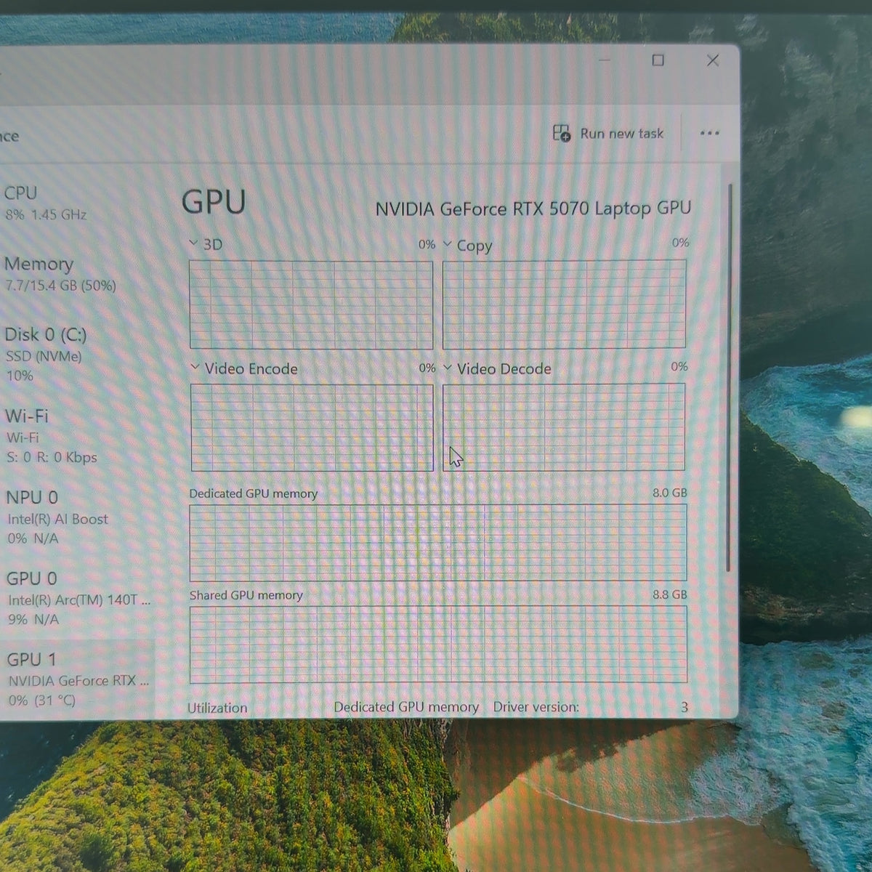This screenshot has height=872, width=872.
Task: Click the Run new task icon
Action: tap(562, 134)
